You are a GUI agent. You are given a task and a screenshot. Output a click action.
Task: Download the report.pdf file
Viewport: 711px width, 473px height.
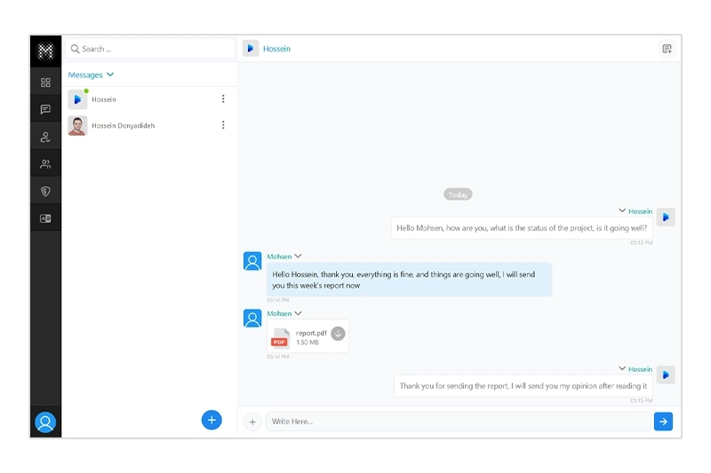[338, 335]
